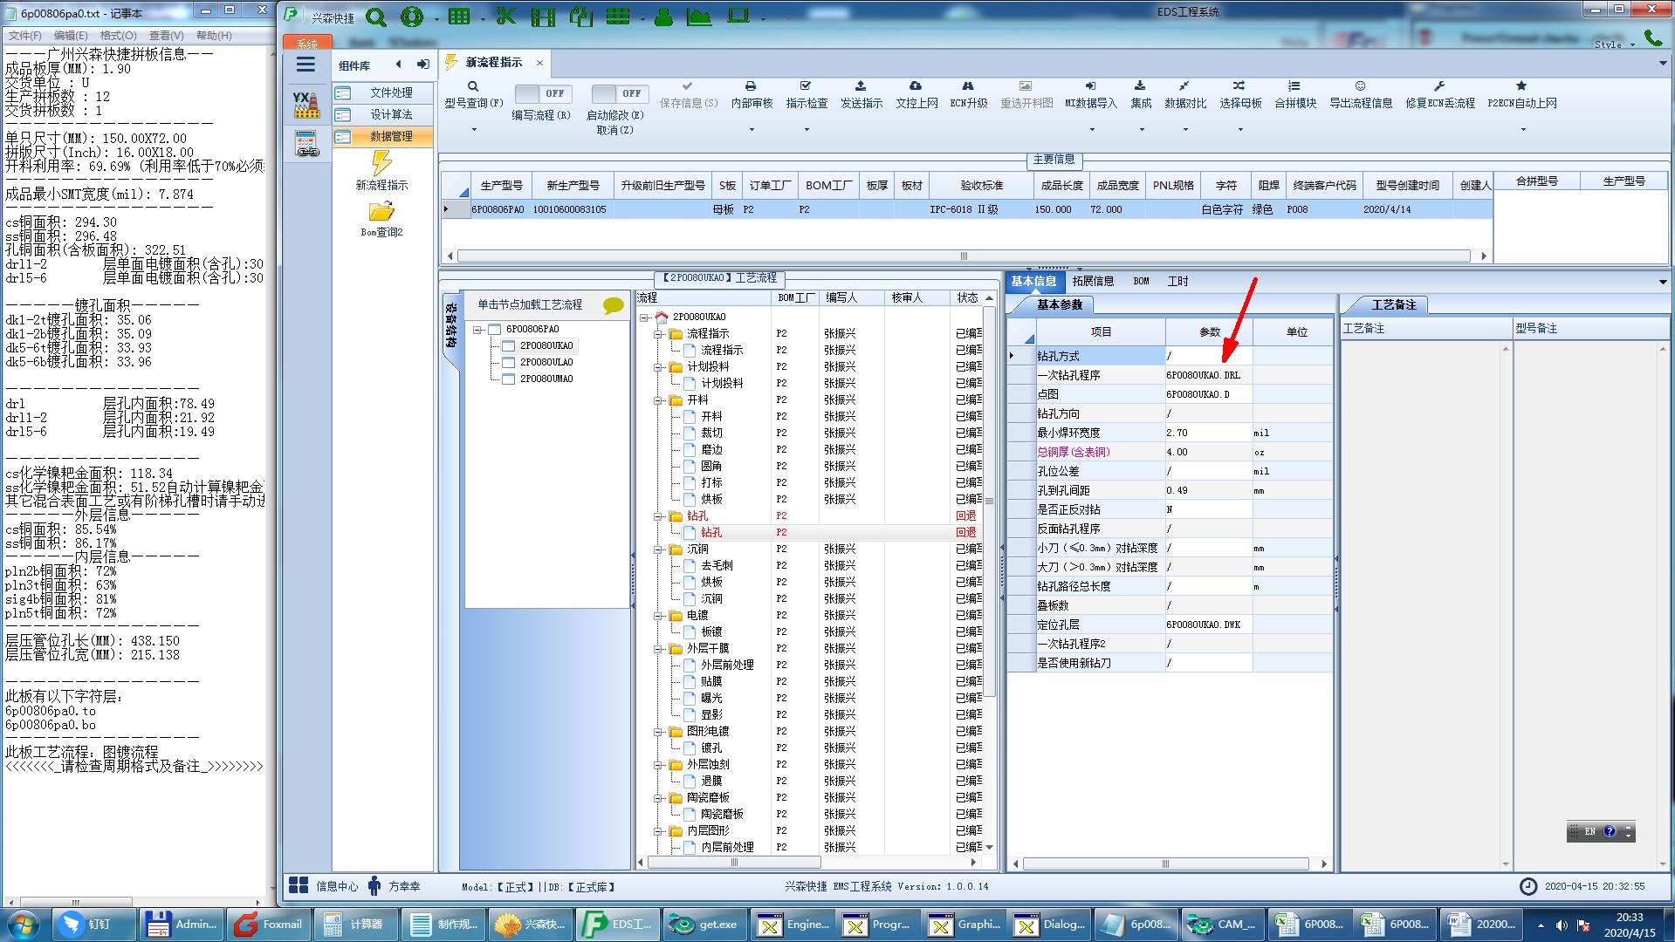The height and width of the screenshot is (942, 1675).
Task: Click the YX factory icon in sidebar
Action: 305,106
